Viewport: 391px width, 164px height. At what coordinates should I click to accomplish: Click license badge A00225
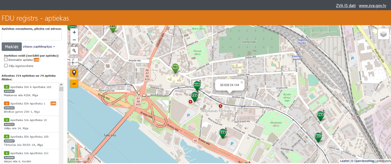pos(9,108)
